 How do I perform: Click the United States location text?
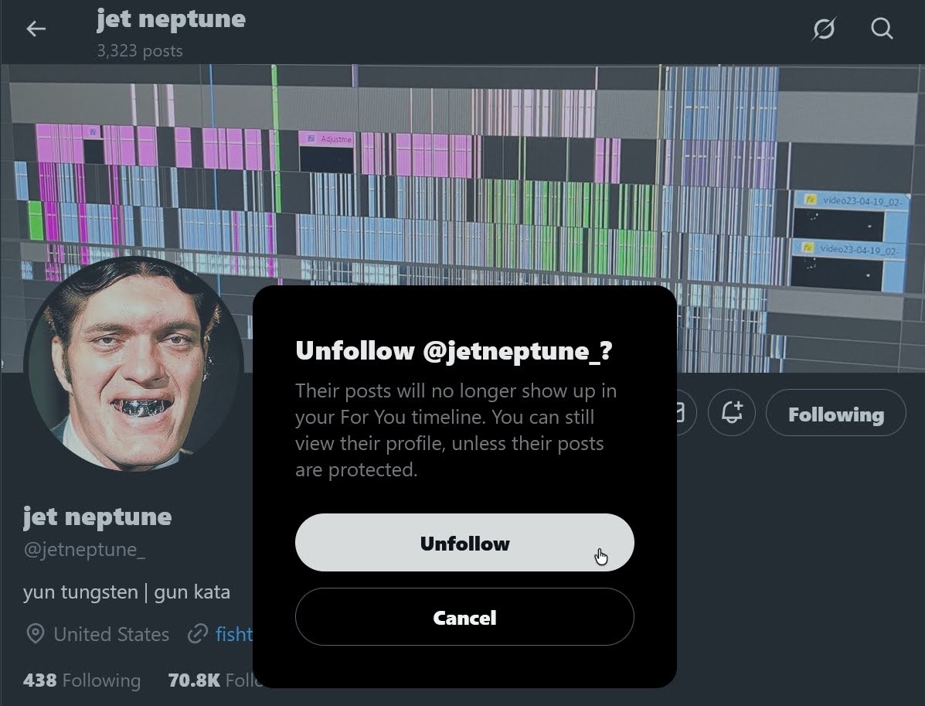[x=111, y=634]
